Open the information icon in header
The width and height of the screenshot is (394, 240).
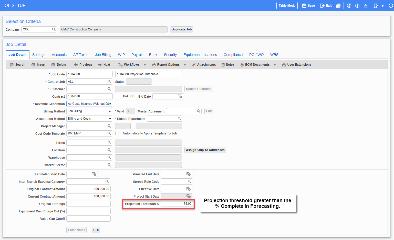pos(349,6)
